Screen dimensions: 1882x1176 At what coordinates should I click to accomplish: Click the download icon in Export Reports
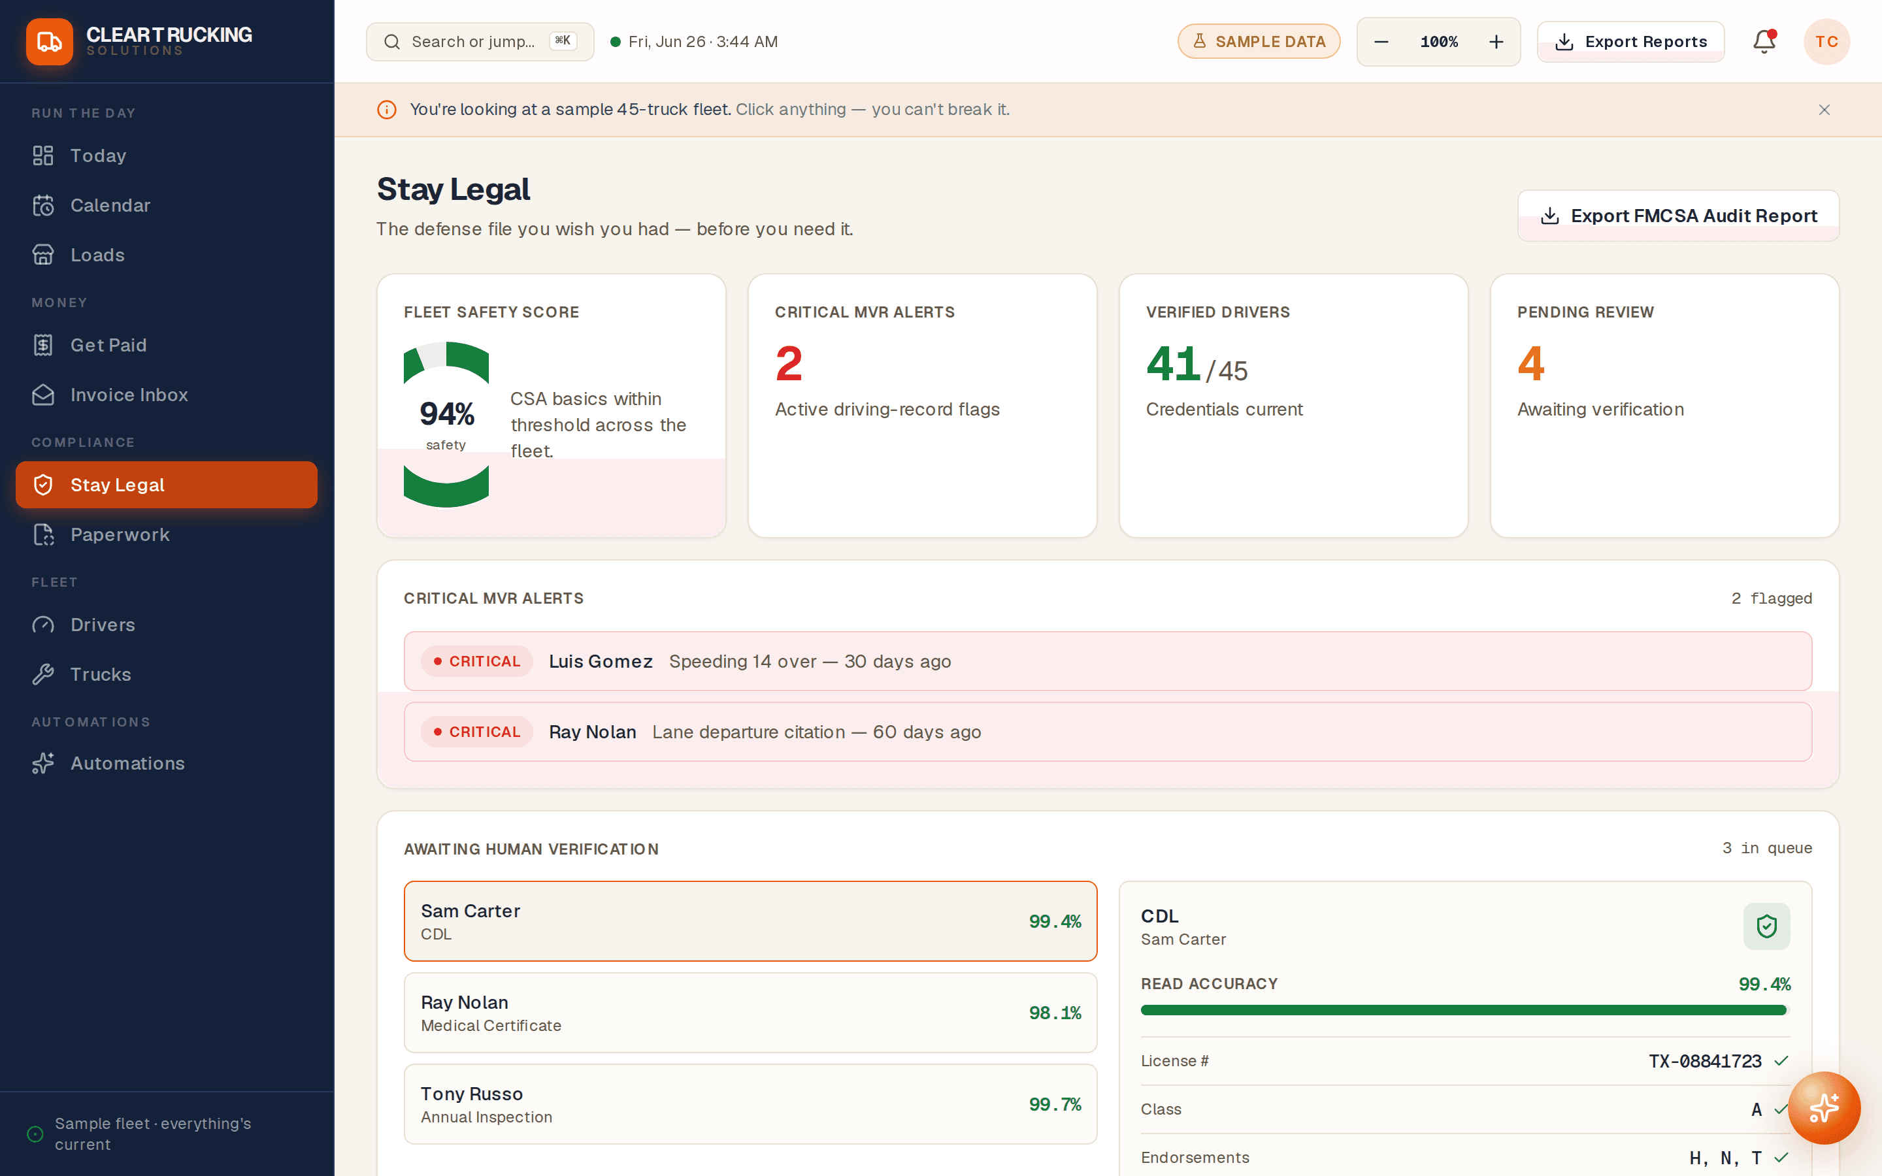point(1564,42)
